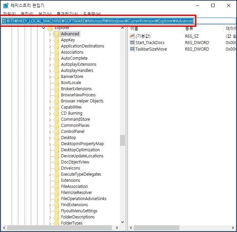Click the ApplicationDestinations folder icon
Viewport: 237px width, 232px height.
click(57, 46)
